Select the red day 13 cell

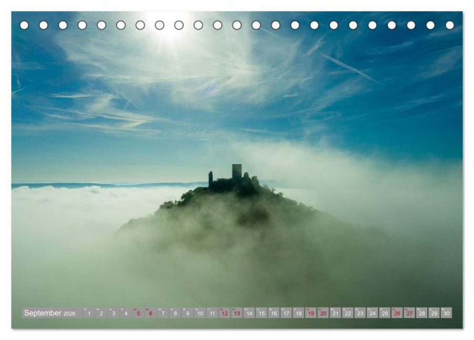point(236,313)
